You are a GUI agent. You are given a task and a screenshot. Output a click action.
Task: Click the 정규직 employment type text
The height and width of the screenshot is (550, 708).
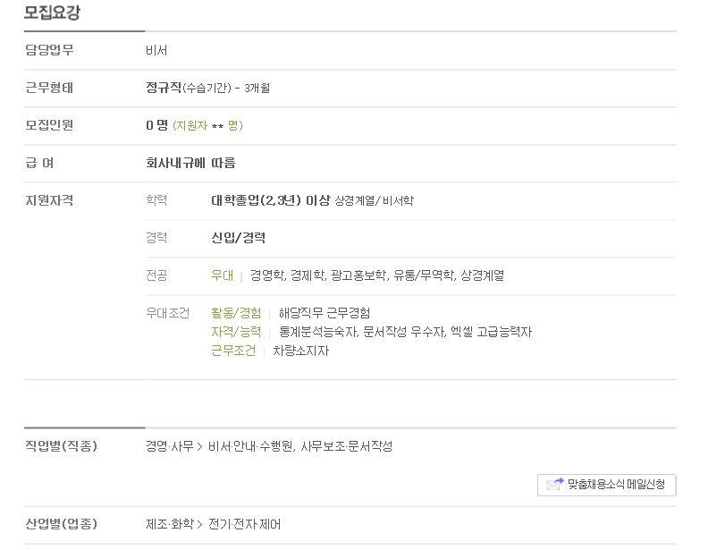pyautogui.click(x=164, y=88)
